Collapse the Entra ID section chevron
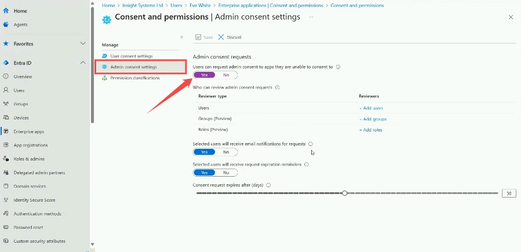521x252 pixels. coord(83,63)
